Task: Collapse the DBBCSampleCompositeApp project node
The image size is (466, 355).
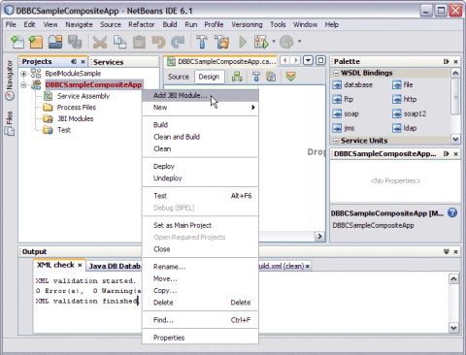Action: tap(23, 85)
